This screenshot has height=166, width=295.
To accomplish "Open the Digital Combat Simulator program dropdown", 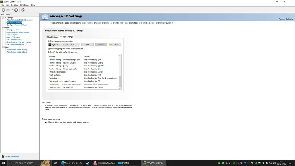I will pos(64,45).
